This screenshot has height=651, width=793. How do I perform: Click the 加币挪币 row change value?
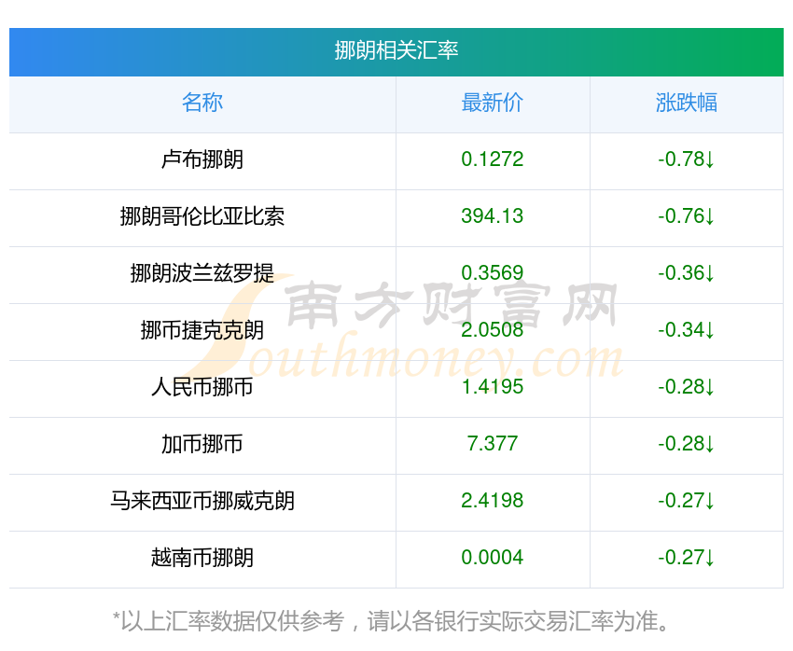click(x=687, y=444)
